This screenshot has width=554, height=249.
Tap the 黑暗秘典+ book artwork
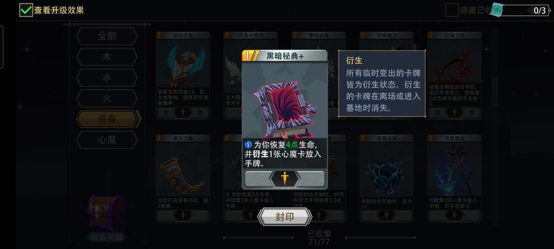pyautogui.click(x=285, y=109)
